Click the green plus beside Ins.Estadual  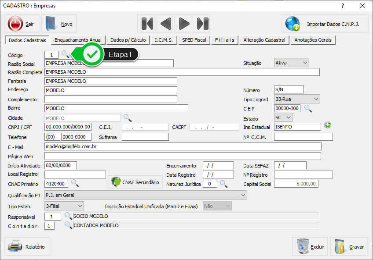coord(327,125)
